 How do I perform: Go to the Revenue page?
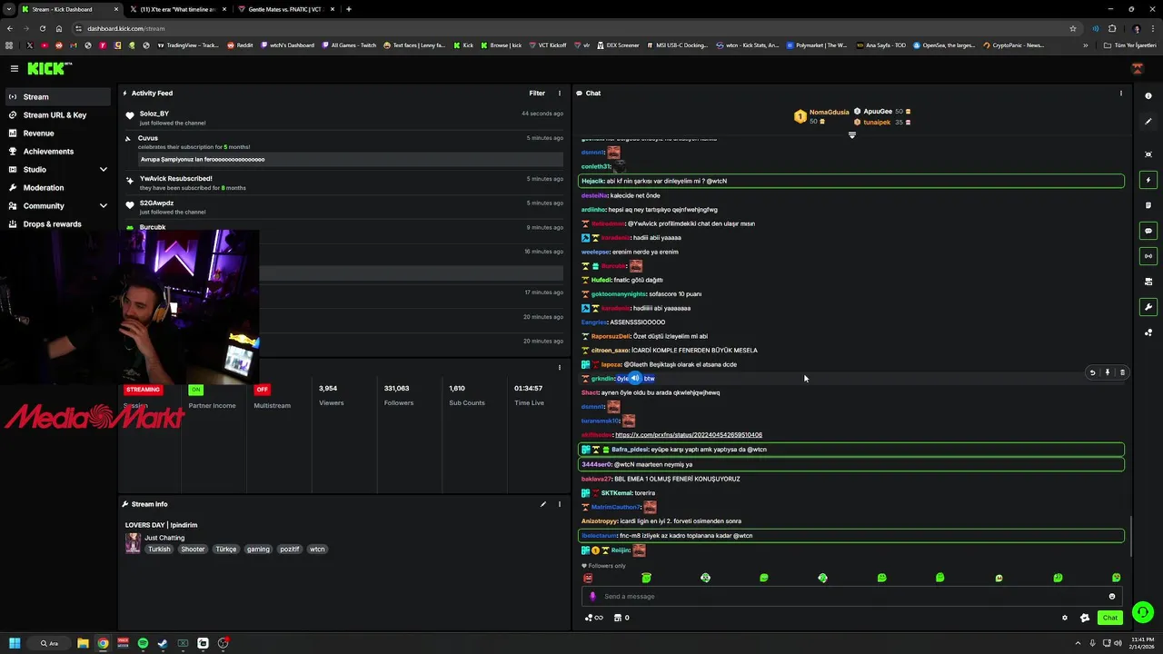[38, 133]
